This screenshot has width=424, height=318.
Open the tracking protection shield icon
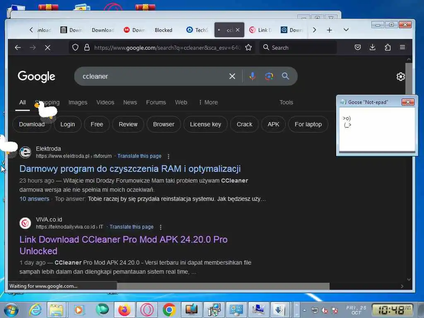pyautogui.click(x=75, y=48)
